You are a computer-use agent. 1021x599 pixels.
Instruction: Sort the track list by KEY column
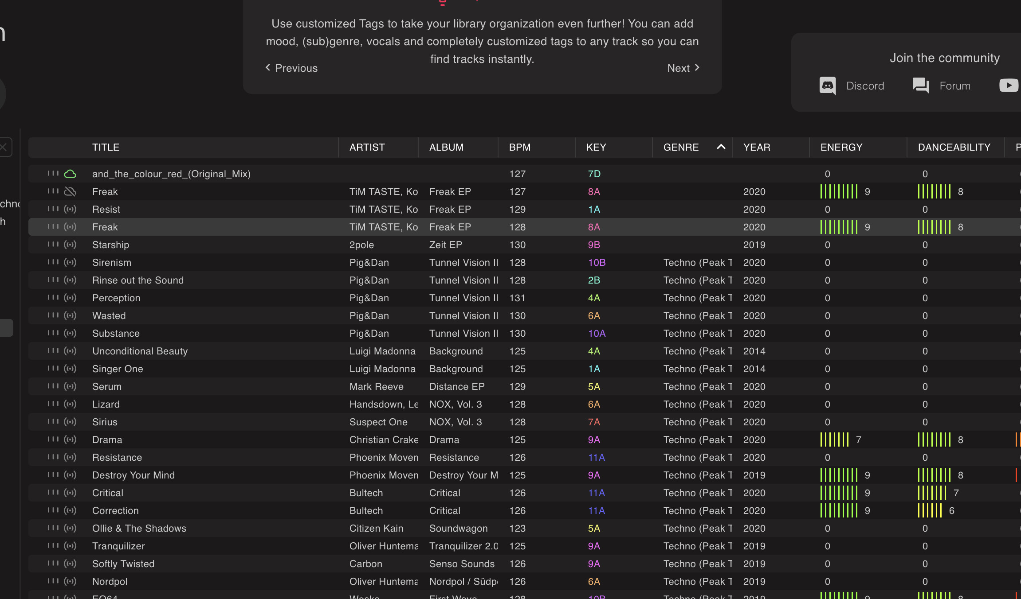coord(596,147)
